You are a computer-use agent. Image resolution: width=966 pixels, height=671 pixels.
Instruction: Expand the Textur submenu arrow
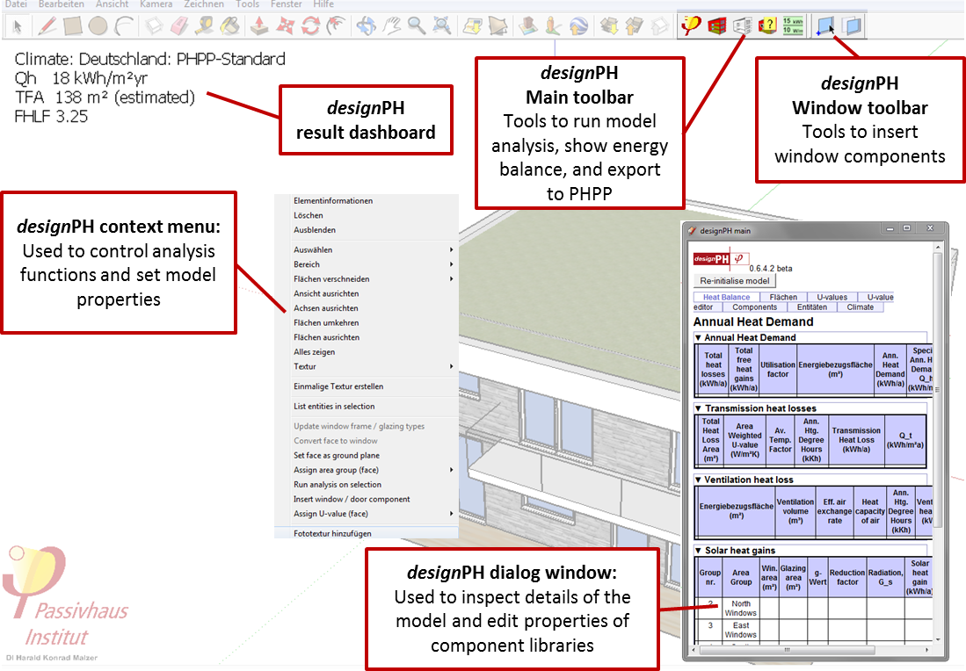pos(451,366)
